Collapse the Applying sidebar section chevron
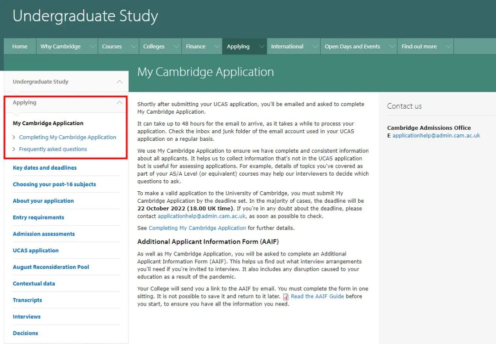The width and height of the screenshot is (496, 344). tap(119, 103)
